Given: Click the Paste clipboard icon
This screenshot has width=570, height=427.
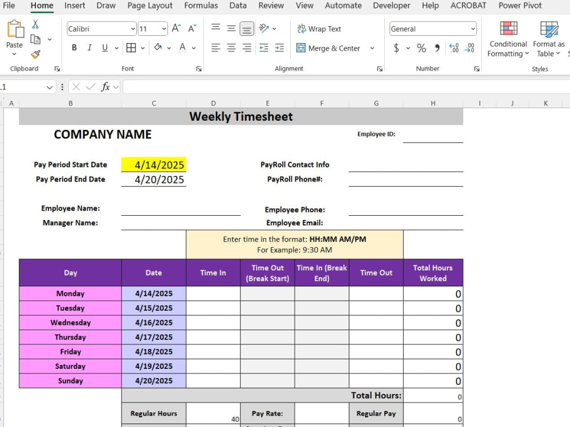Looking at the screenshot, I should click(x=15, y=30).
